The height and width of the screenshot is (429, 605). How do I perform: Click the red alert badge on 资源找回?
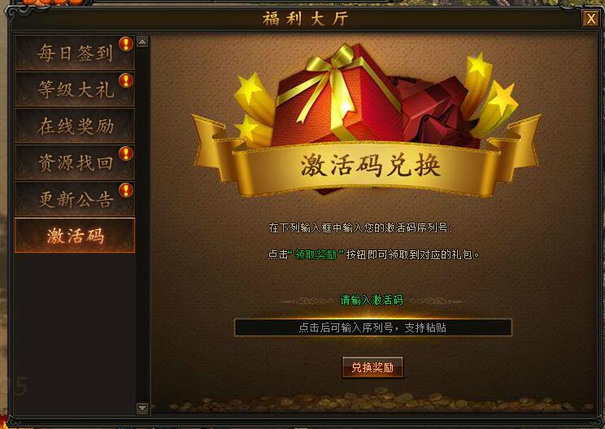pyautogui.click(x=126, y=154)
